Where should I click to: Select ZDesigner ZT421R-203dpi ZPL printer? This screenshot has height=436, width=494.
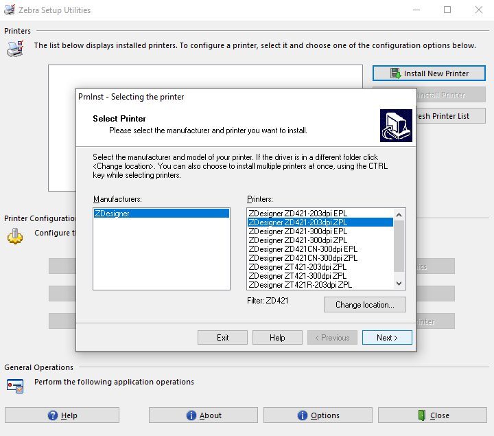click(x=320, y=285)
